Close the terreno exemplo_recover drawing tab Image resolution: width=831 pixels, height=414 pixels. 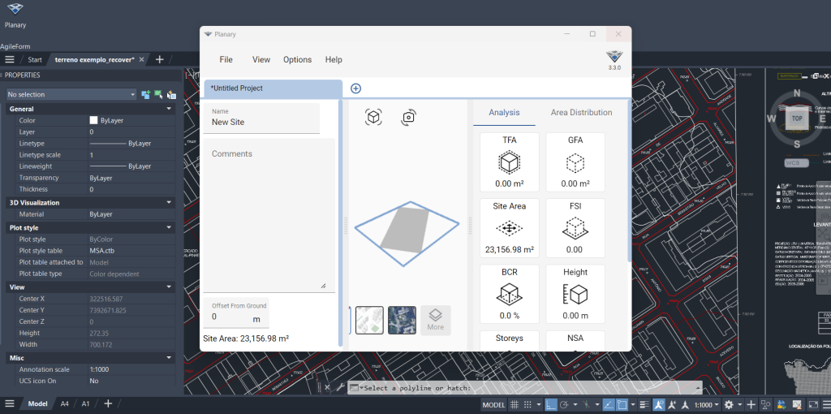point(141,60)
